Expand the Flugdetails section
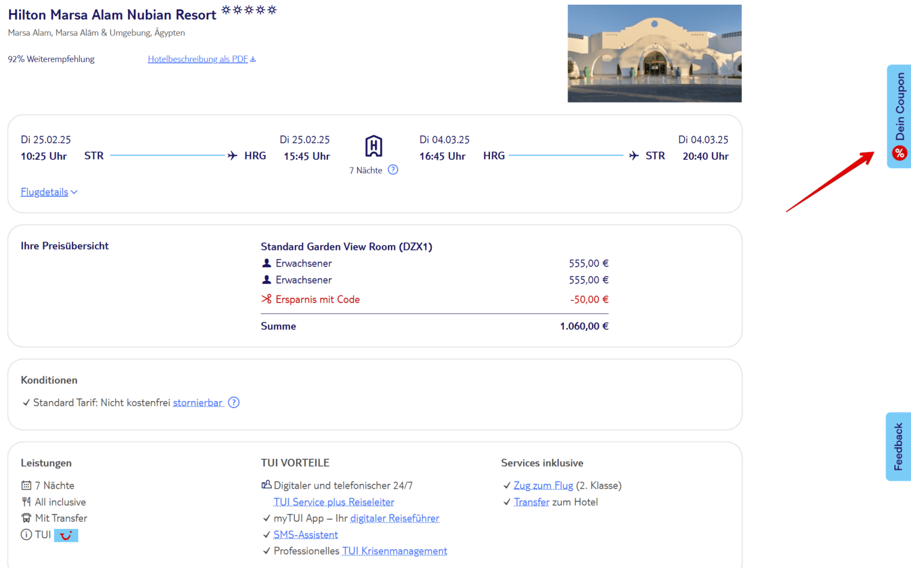 coord(49,192)
